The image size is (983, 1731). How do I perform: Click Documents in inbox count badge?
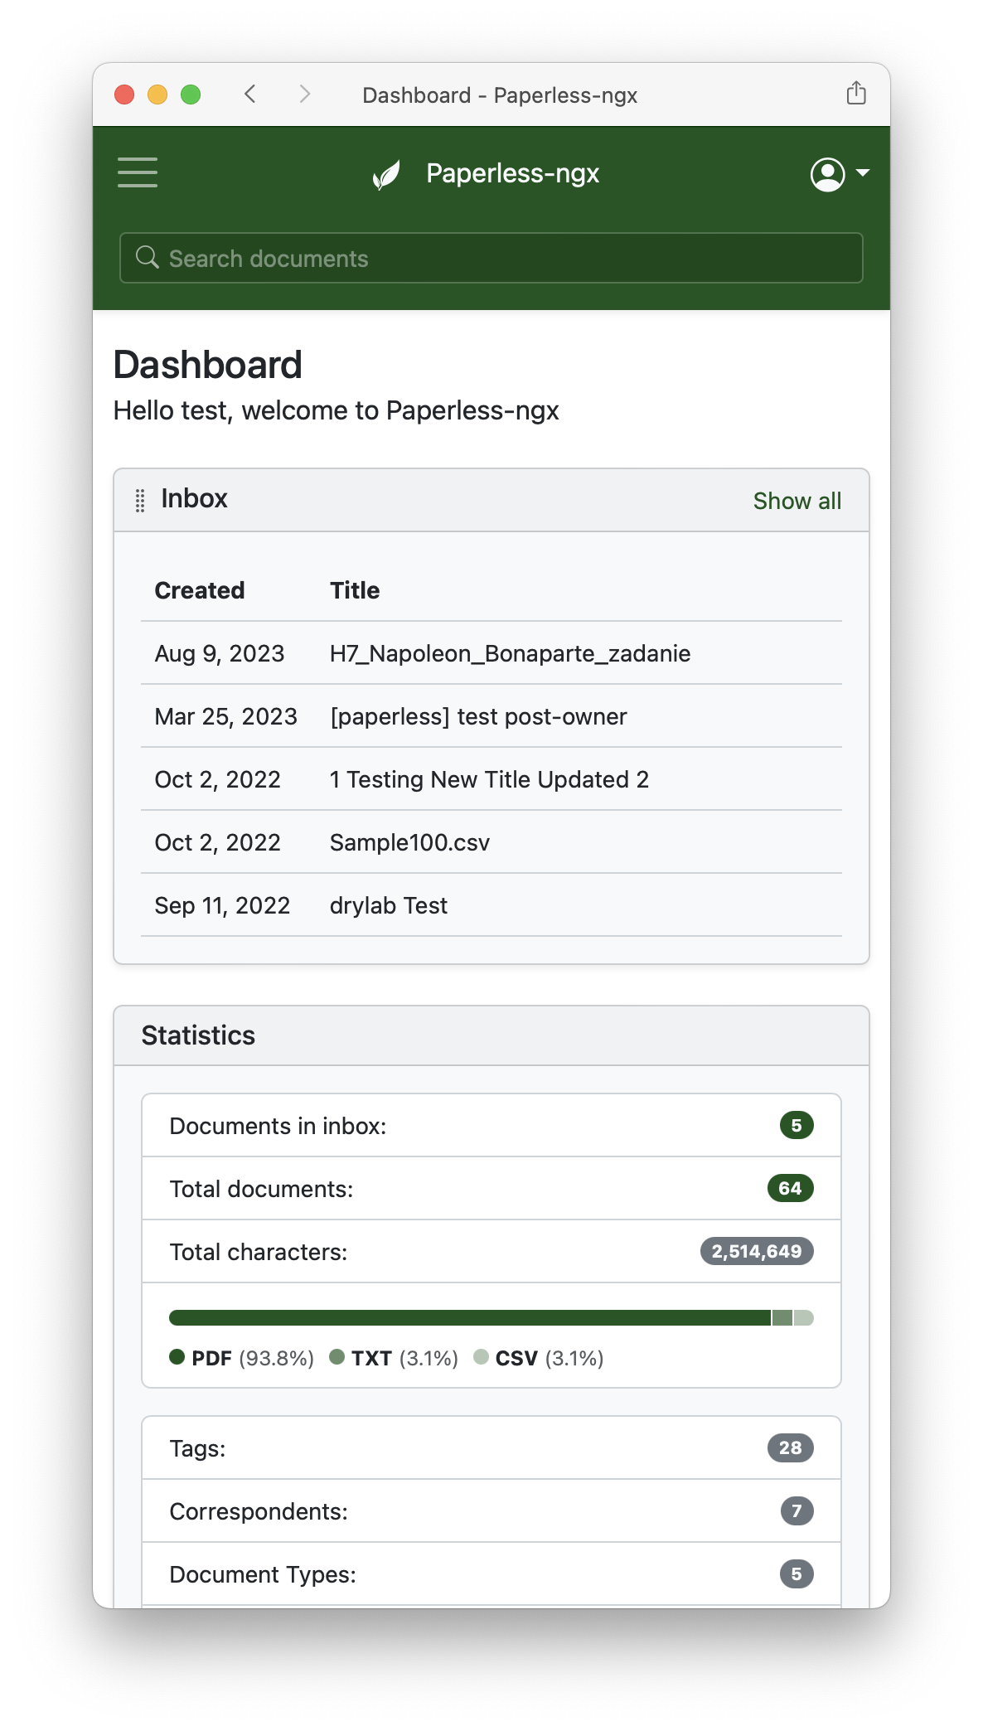pyautogui.click(x=796, y=1125)
